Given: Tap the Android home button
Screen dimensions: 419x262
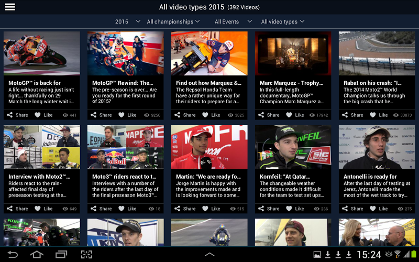Looking at the screenshot, I should coord(37,254).
